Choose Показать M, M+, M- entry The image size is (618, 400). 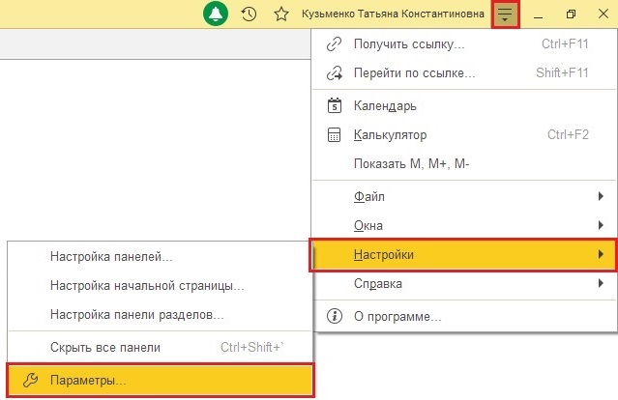(464, 163)
